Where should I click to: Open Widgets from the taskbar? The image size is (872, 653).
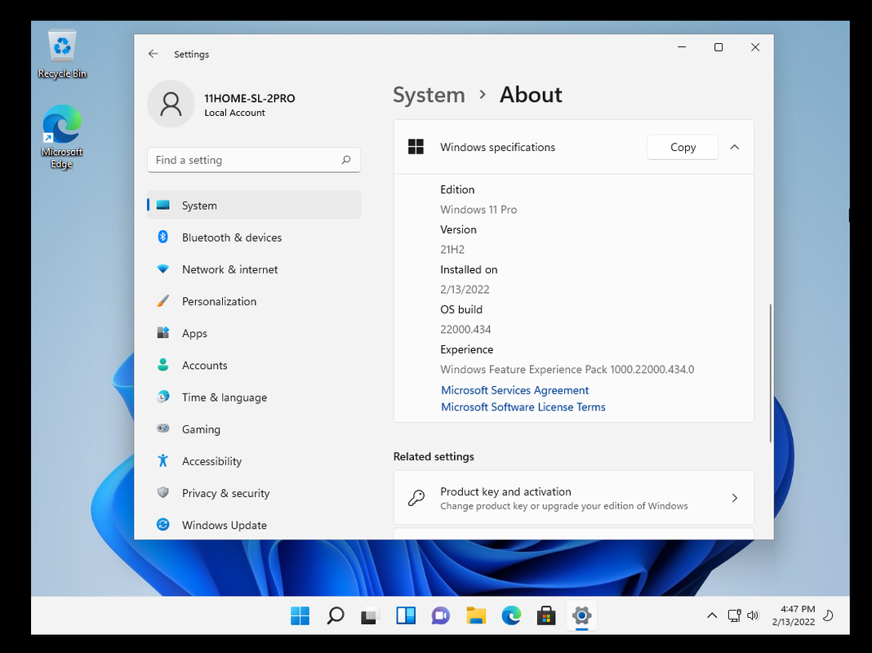(x=406, y=615)
